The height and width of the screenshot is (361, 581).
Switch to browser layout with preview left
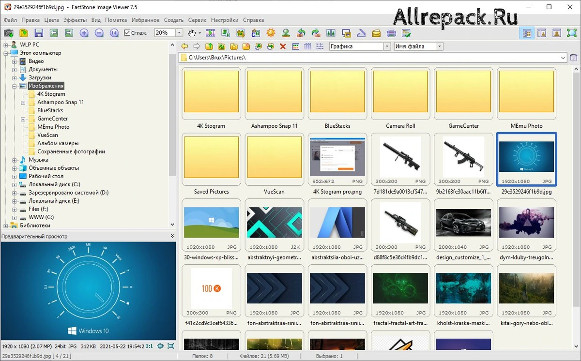tap(527, 33)
